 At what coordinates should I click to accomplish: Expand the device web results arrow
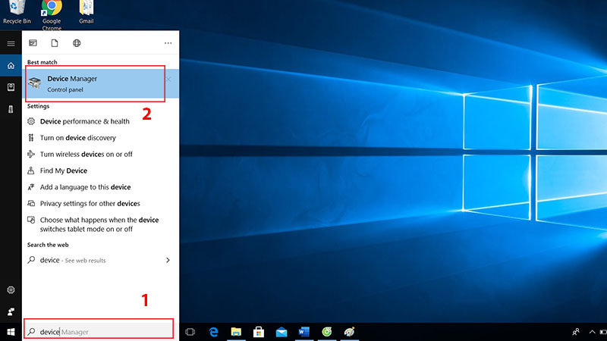(x=168, y=260)
